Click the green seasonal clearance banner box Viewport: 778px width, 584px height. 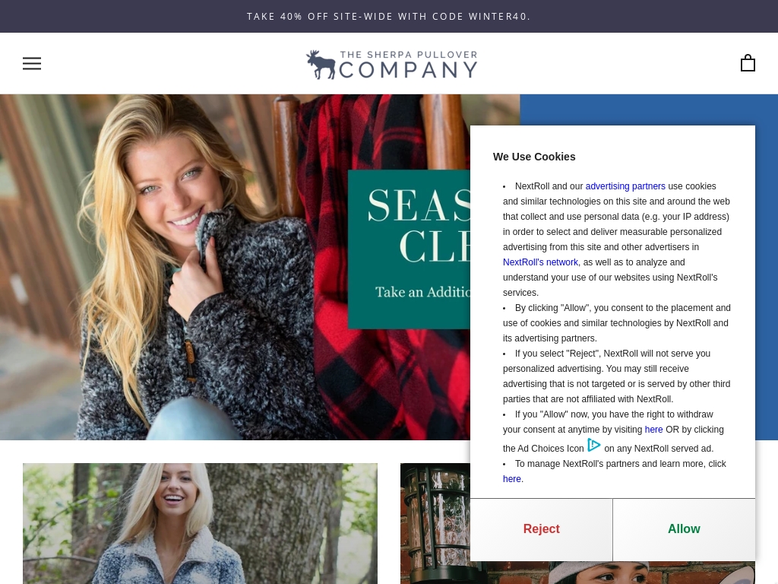tap(409, 249)
